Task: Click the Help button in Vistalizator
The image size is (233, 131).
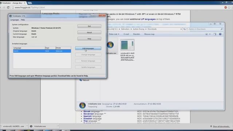Action: coord(89,39)
